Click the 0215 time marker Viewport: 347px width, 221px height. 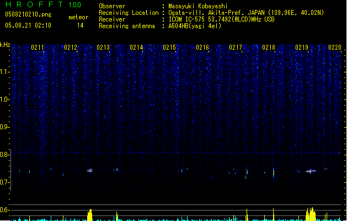169,48
